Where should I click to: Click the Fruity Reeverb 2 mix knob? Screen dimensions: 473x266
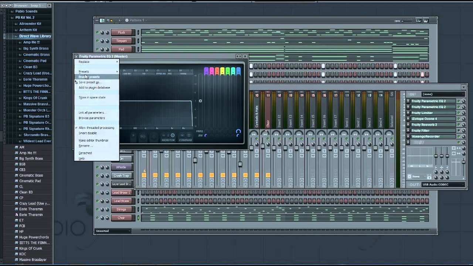point(463,125)
